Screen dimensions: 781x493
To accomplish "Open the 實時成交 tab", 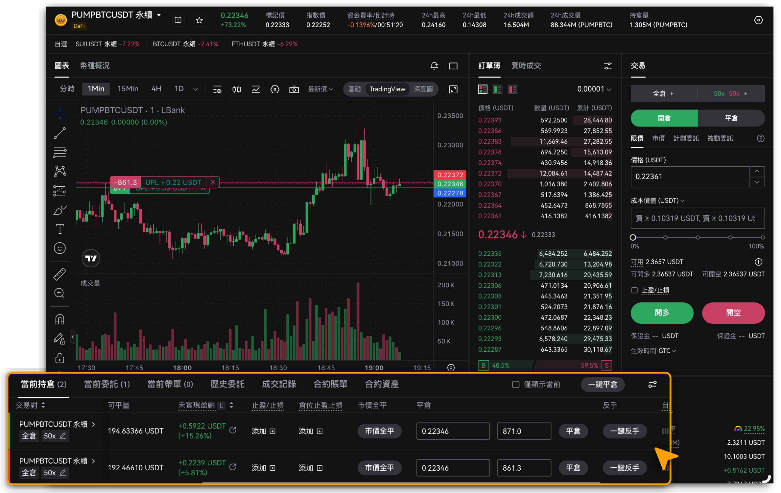I will coord(526,66).
